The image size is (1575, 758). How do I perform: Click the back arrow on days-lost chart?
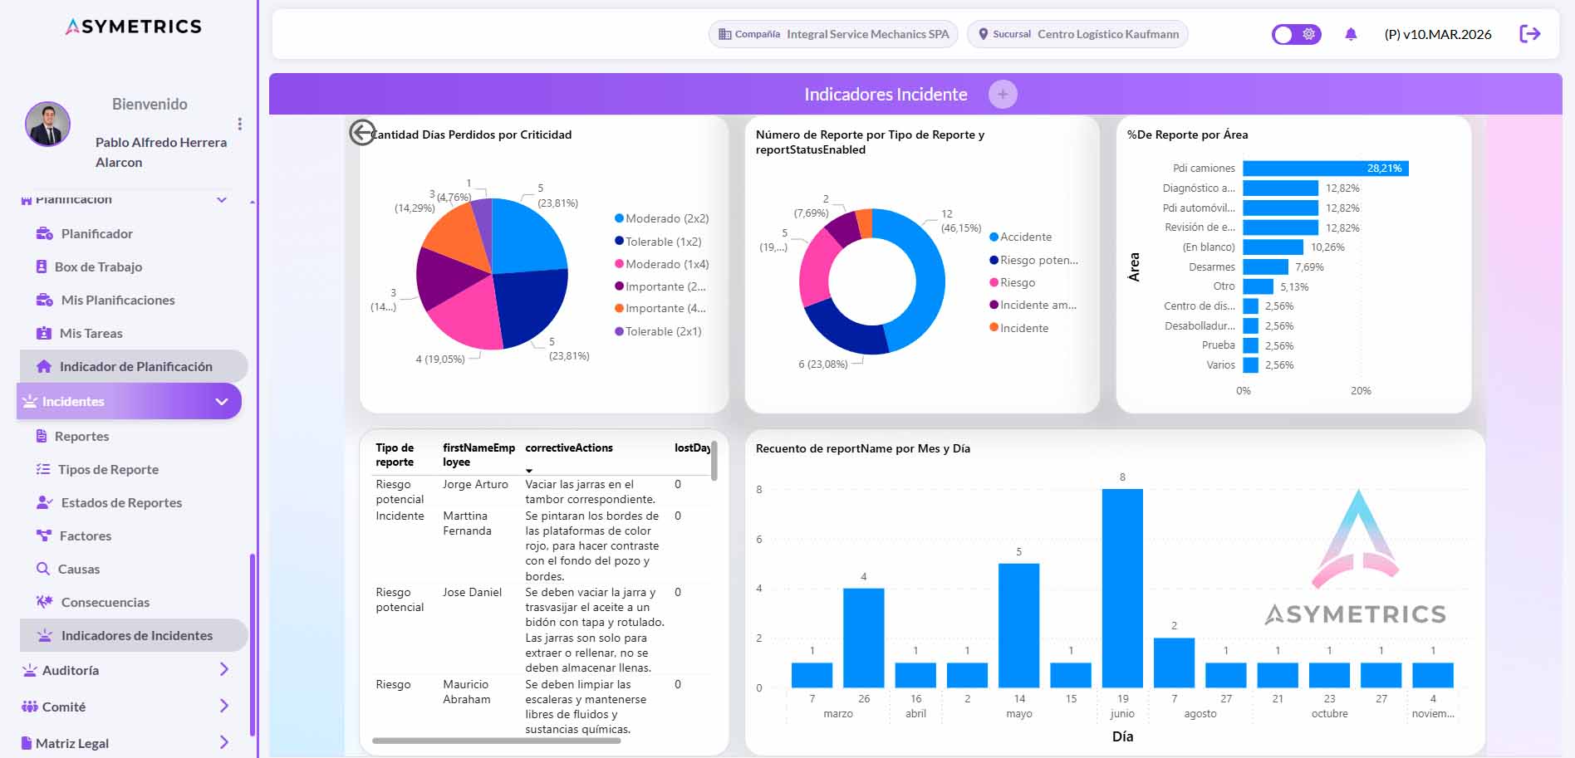pyautogui.click(x=362, y=133)
